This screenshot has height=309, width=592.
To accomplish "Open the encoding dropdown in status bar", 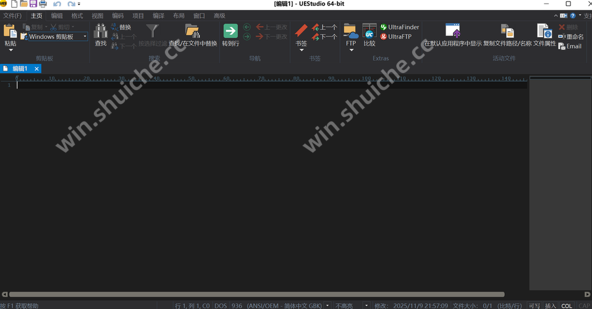I will [x=328, y=305].
